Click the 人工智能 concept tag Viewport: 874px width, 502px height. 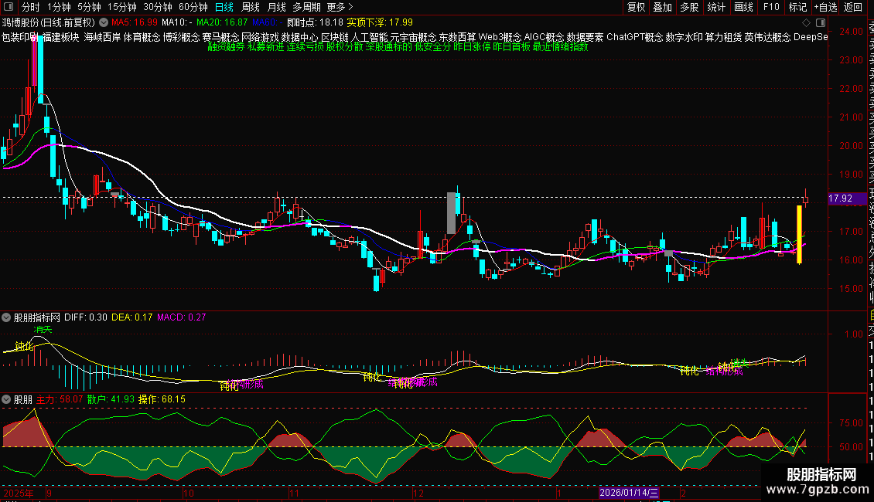point(369,36)
